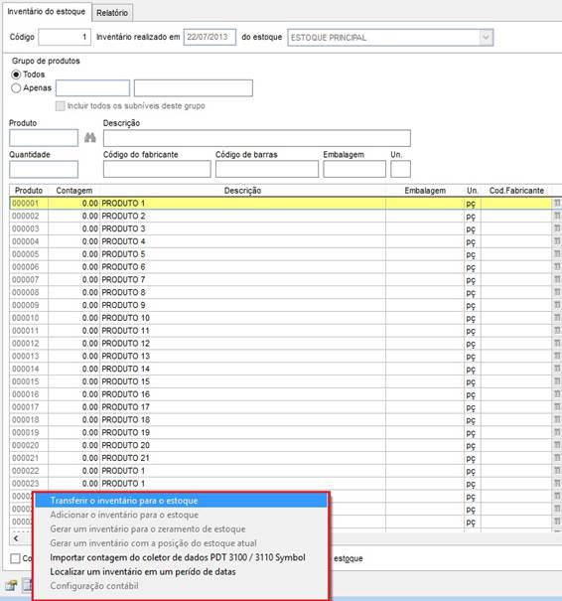The image size is (562, 601).
Task: Click the Código do fabricante field
Action: (157, 170)
